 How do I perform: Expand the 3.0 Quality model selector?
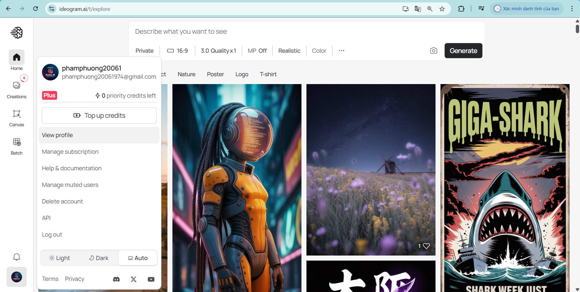218,51
